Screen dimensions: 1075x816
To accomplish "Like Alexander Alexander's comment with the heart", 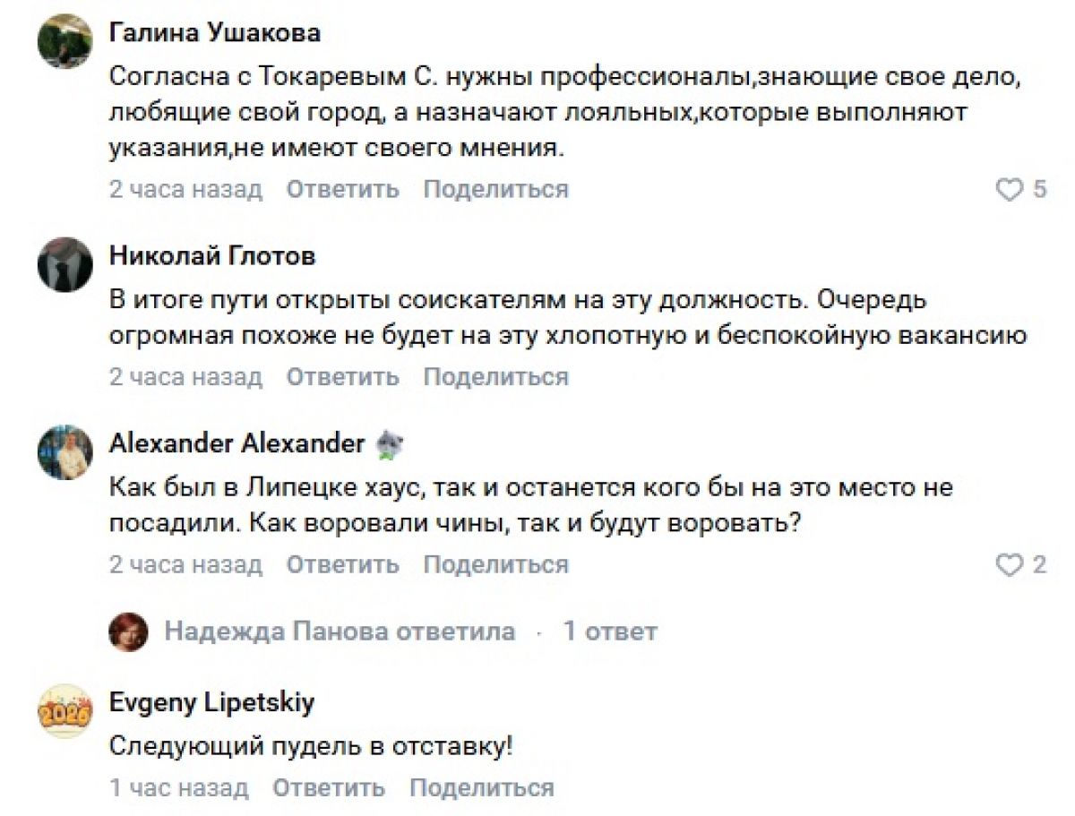I will point(1010,565).
